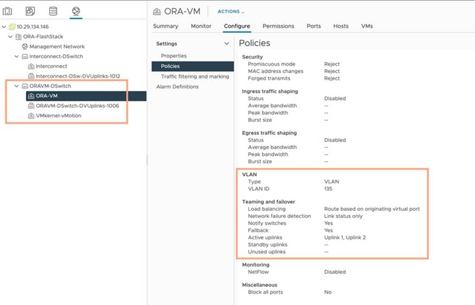Image resolution: width=475 pixels, height=305 pixels.
Task: Open the VMs and Templates inventory view icon
Action: 30,11
